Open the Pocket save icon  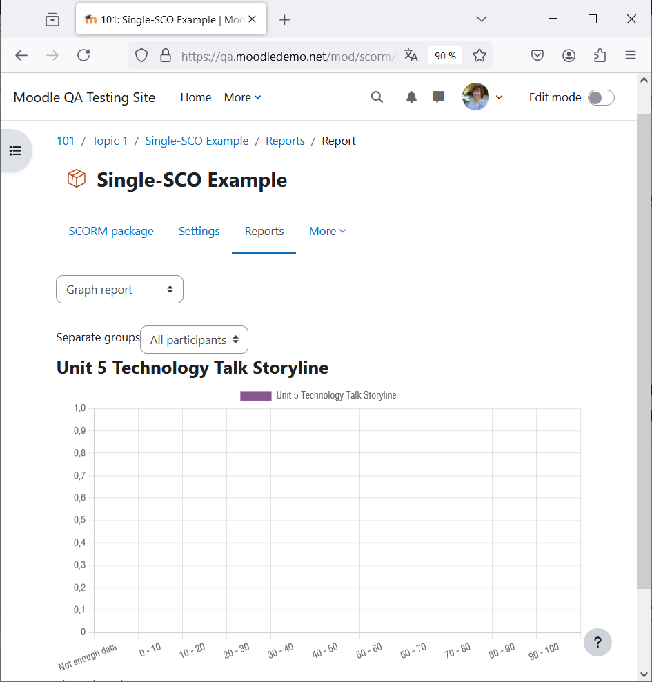tap(537, 55)
